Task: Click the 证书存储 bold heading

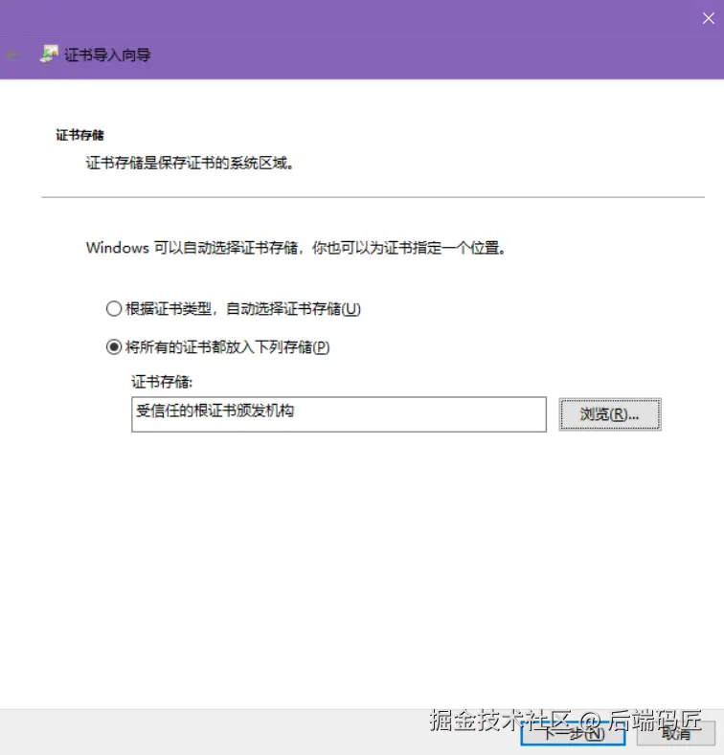Action: pos(80,135)
